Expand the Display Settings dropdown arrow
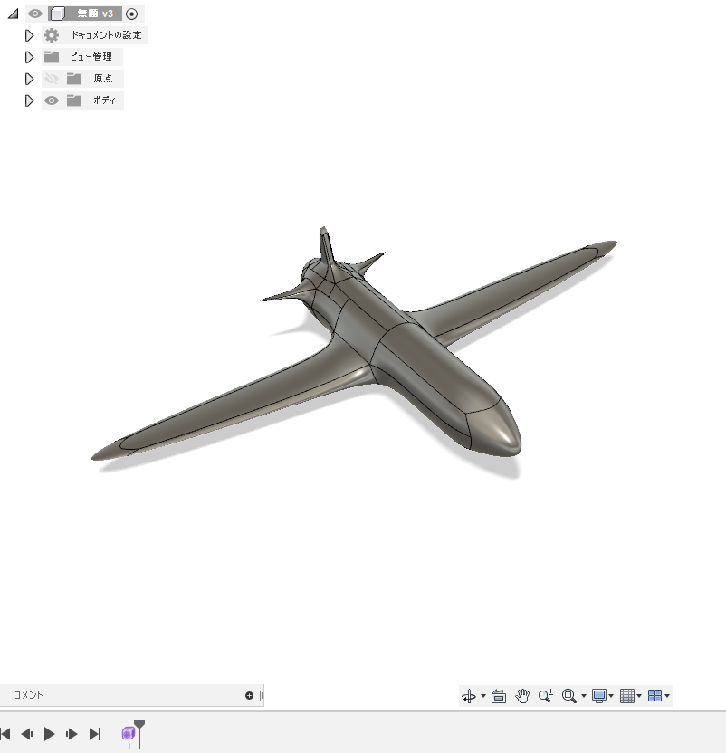726x753 pixels. [611, 696]
